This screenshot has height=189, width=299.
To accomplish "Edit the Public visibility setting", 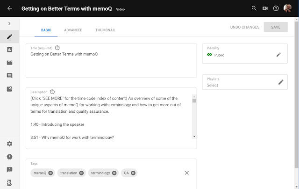I will pyautogui.click(x=279, y=55).
